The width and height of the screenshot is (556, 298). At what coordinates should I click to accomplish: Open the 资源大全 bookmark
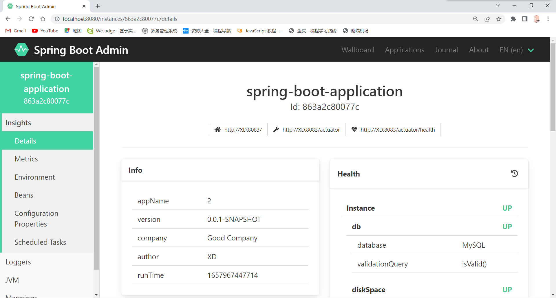(207, 31)
